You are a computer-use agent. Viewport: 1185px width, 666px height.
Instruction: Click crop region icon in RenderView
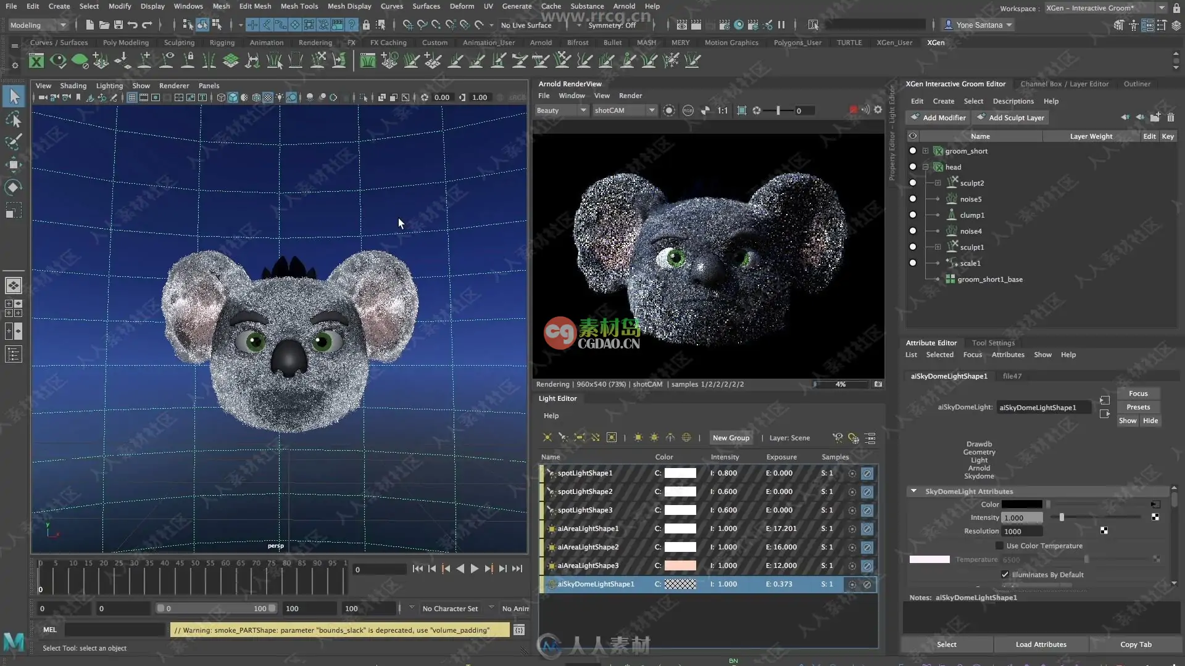tap(742, 110)
